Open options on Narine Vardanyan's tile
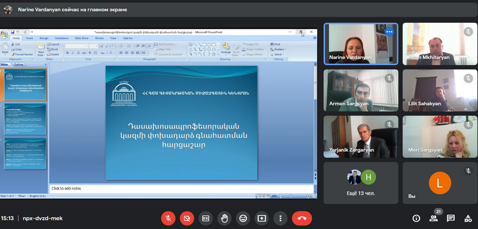The width and height of the screenshot is (478, 229). click(390, 32)
